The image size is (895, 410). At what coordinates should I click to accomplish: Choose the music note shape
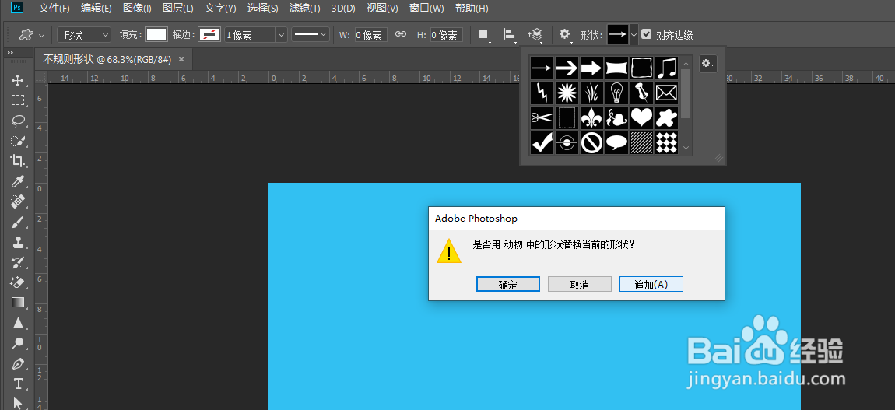click(x=666, y=68)
